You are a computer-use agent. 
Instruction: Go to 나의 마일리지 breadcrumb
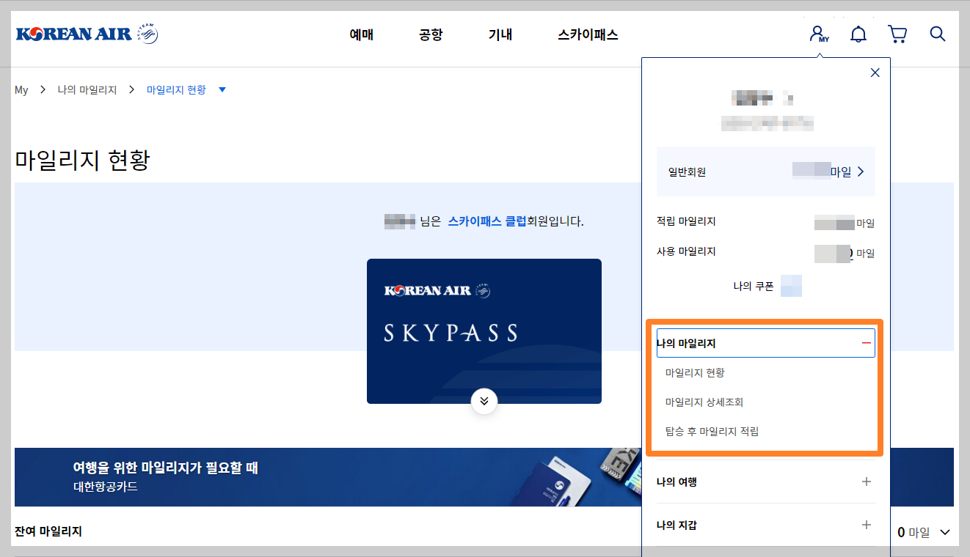[x=87, y=89]
